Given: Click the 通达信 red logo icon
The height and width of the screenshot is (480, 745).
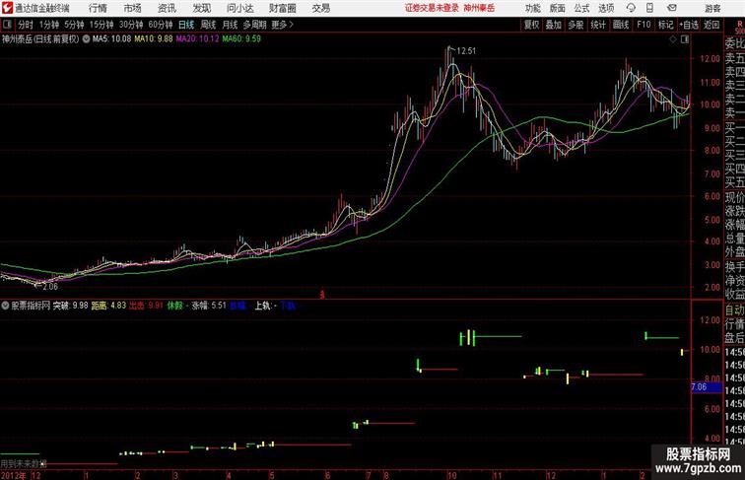Looking at the screenshot, I should [x=7, y=8].
